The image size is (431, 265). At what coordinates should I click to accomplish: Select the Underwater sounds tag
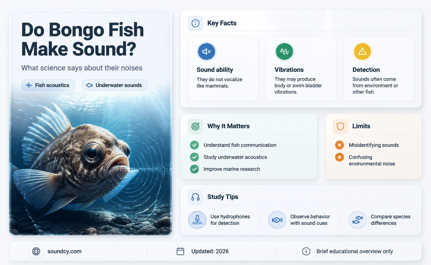[115, 85]
